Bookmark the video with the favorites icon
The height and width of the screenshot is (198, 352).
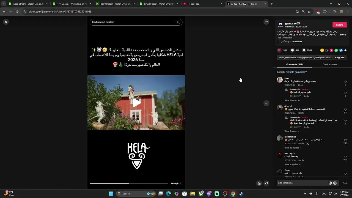(304, 50)
